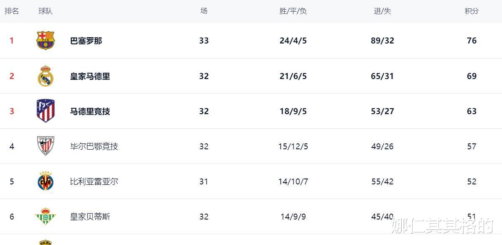Click the Athletic Bilbao club crest
The height and width of the screenshot is (245, 502).
(46, 146)
